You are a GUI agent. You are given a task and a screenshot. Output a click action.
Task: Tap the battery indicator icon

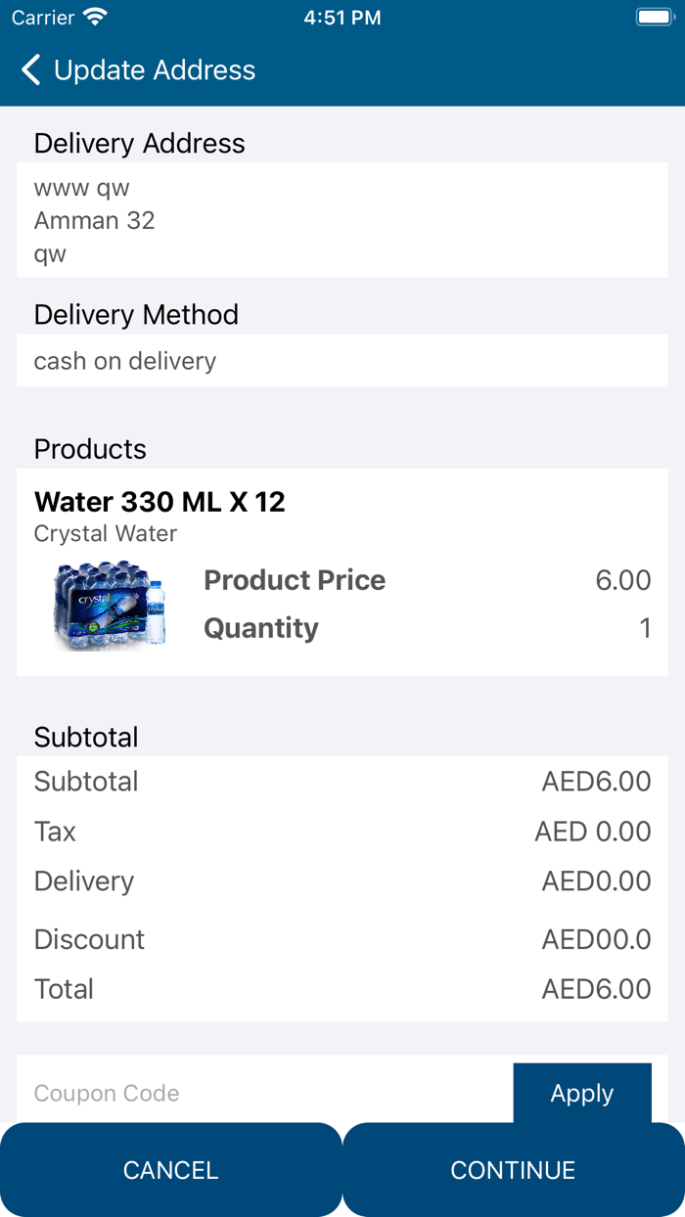pos(654,18)
